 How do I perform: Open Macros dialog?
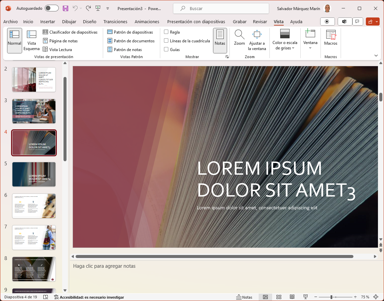331,38
